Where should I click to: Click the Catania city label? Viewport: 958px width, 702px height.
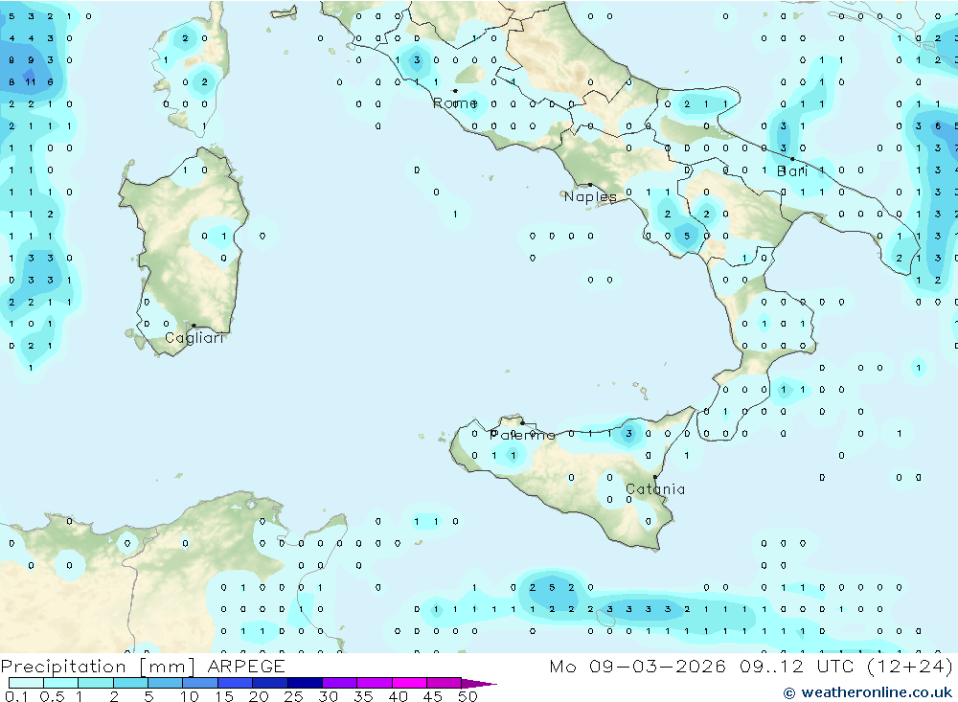[655, 488]
